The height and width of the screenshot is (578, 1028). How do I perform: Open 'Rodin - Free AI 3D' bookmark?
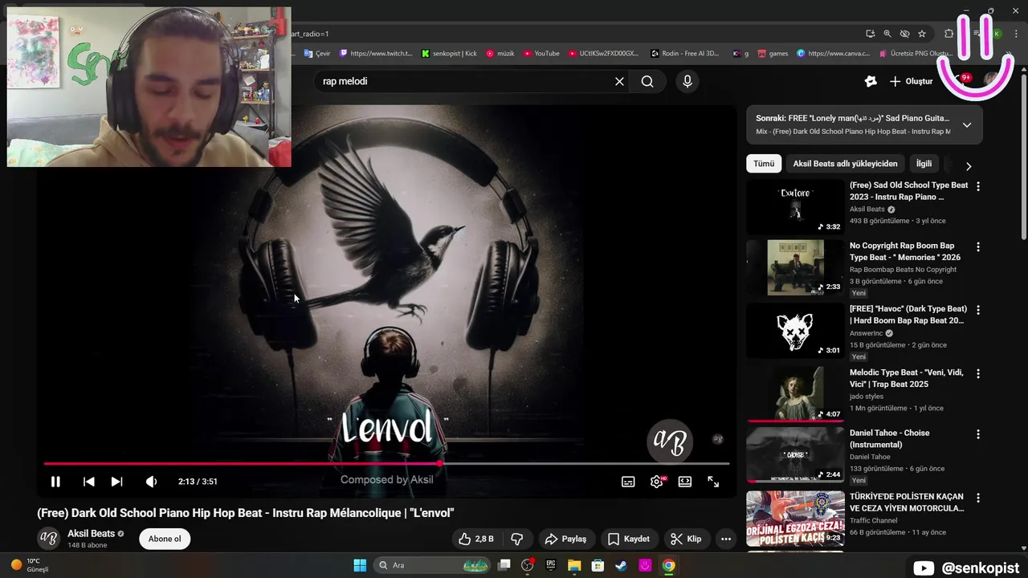pyautogui.click(x=685, y=54)
